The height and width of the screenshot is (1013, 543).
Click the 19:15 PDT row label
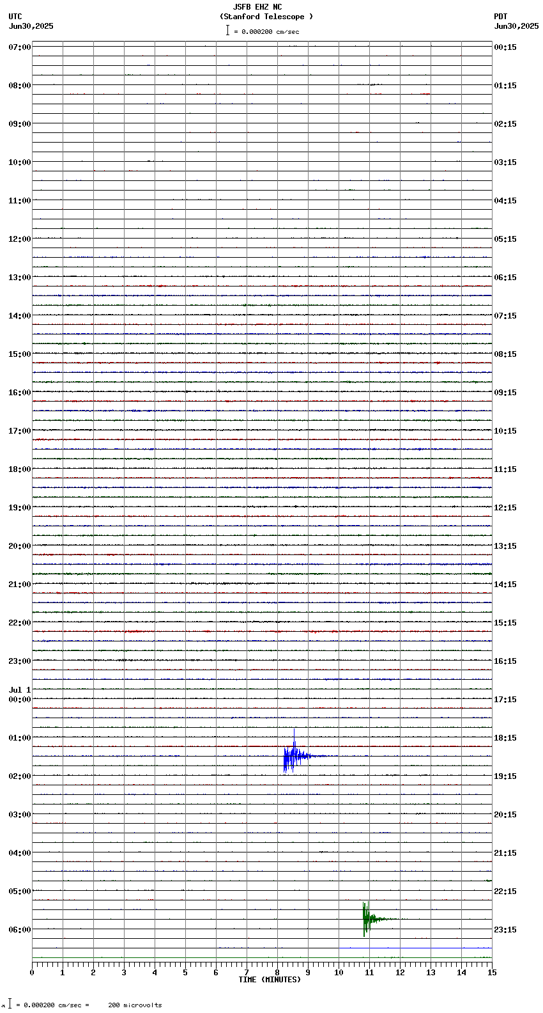point(505,776)
